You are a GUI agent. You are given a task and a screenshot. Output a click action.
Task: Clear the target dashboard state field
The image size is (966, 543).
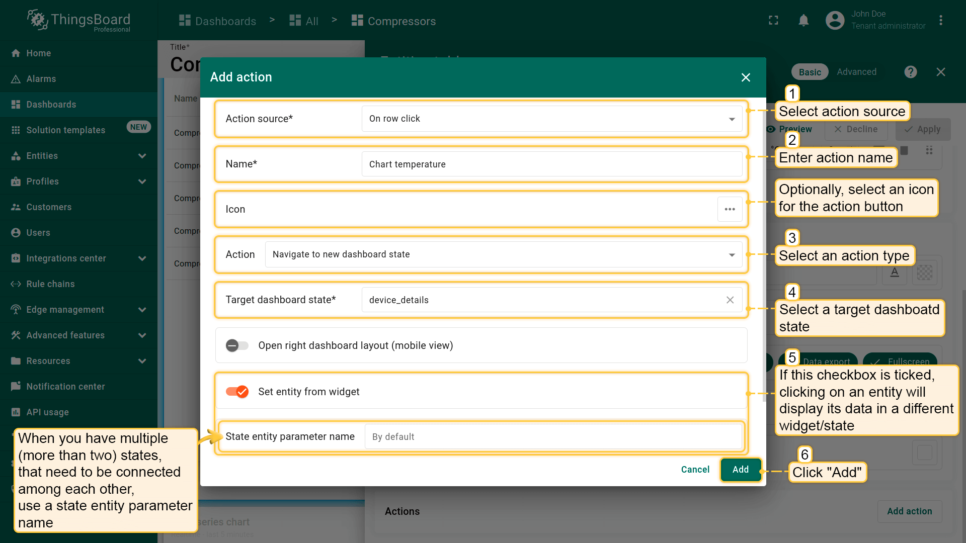click(x=730, y=300)
